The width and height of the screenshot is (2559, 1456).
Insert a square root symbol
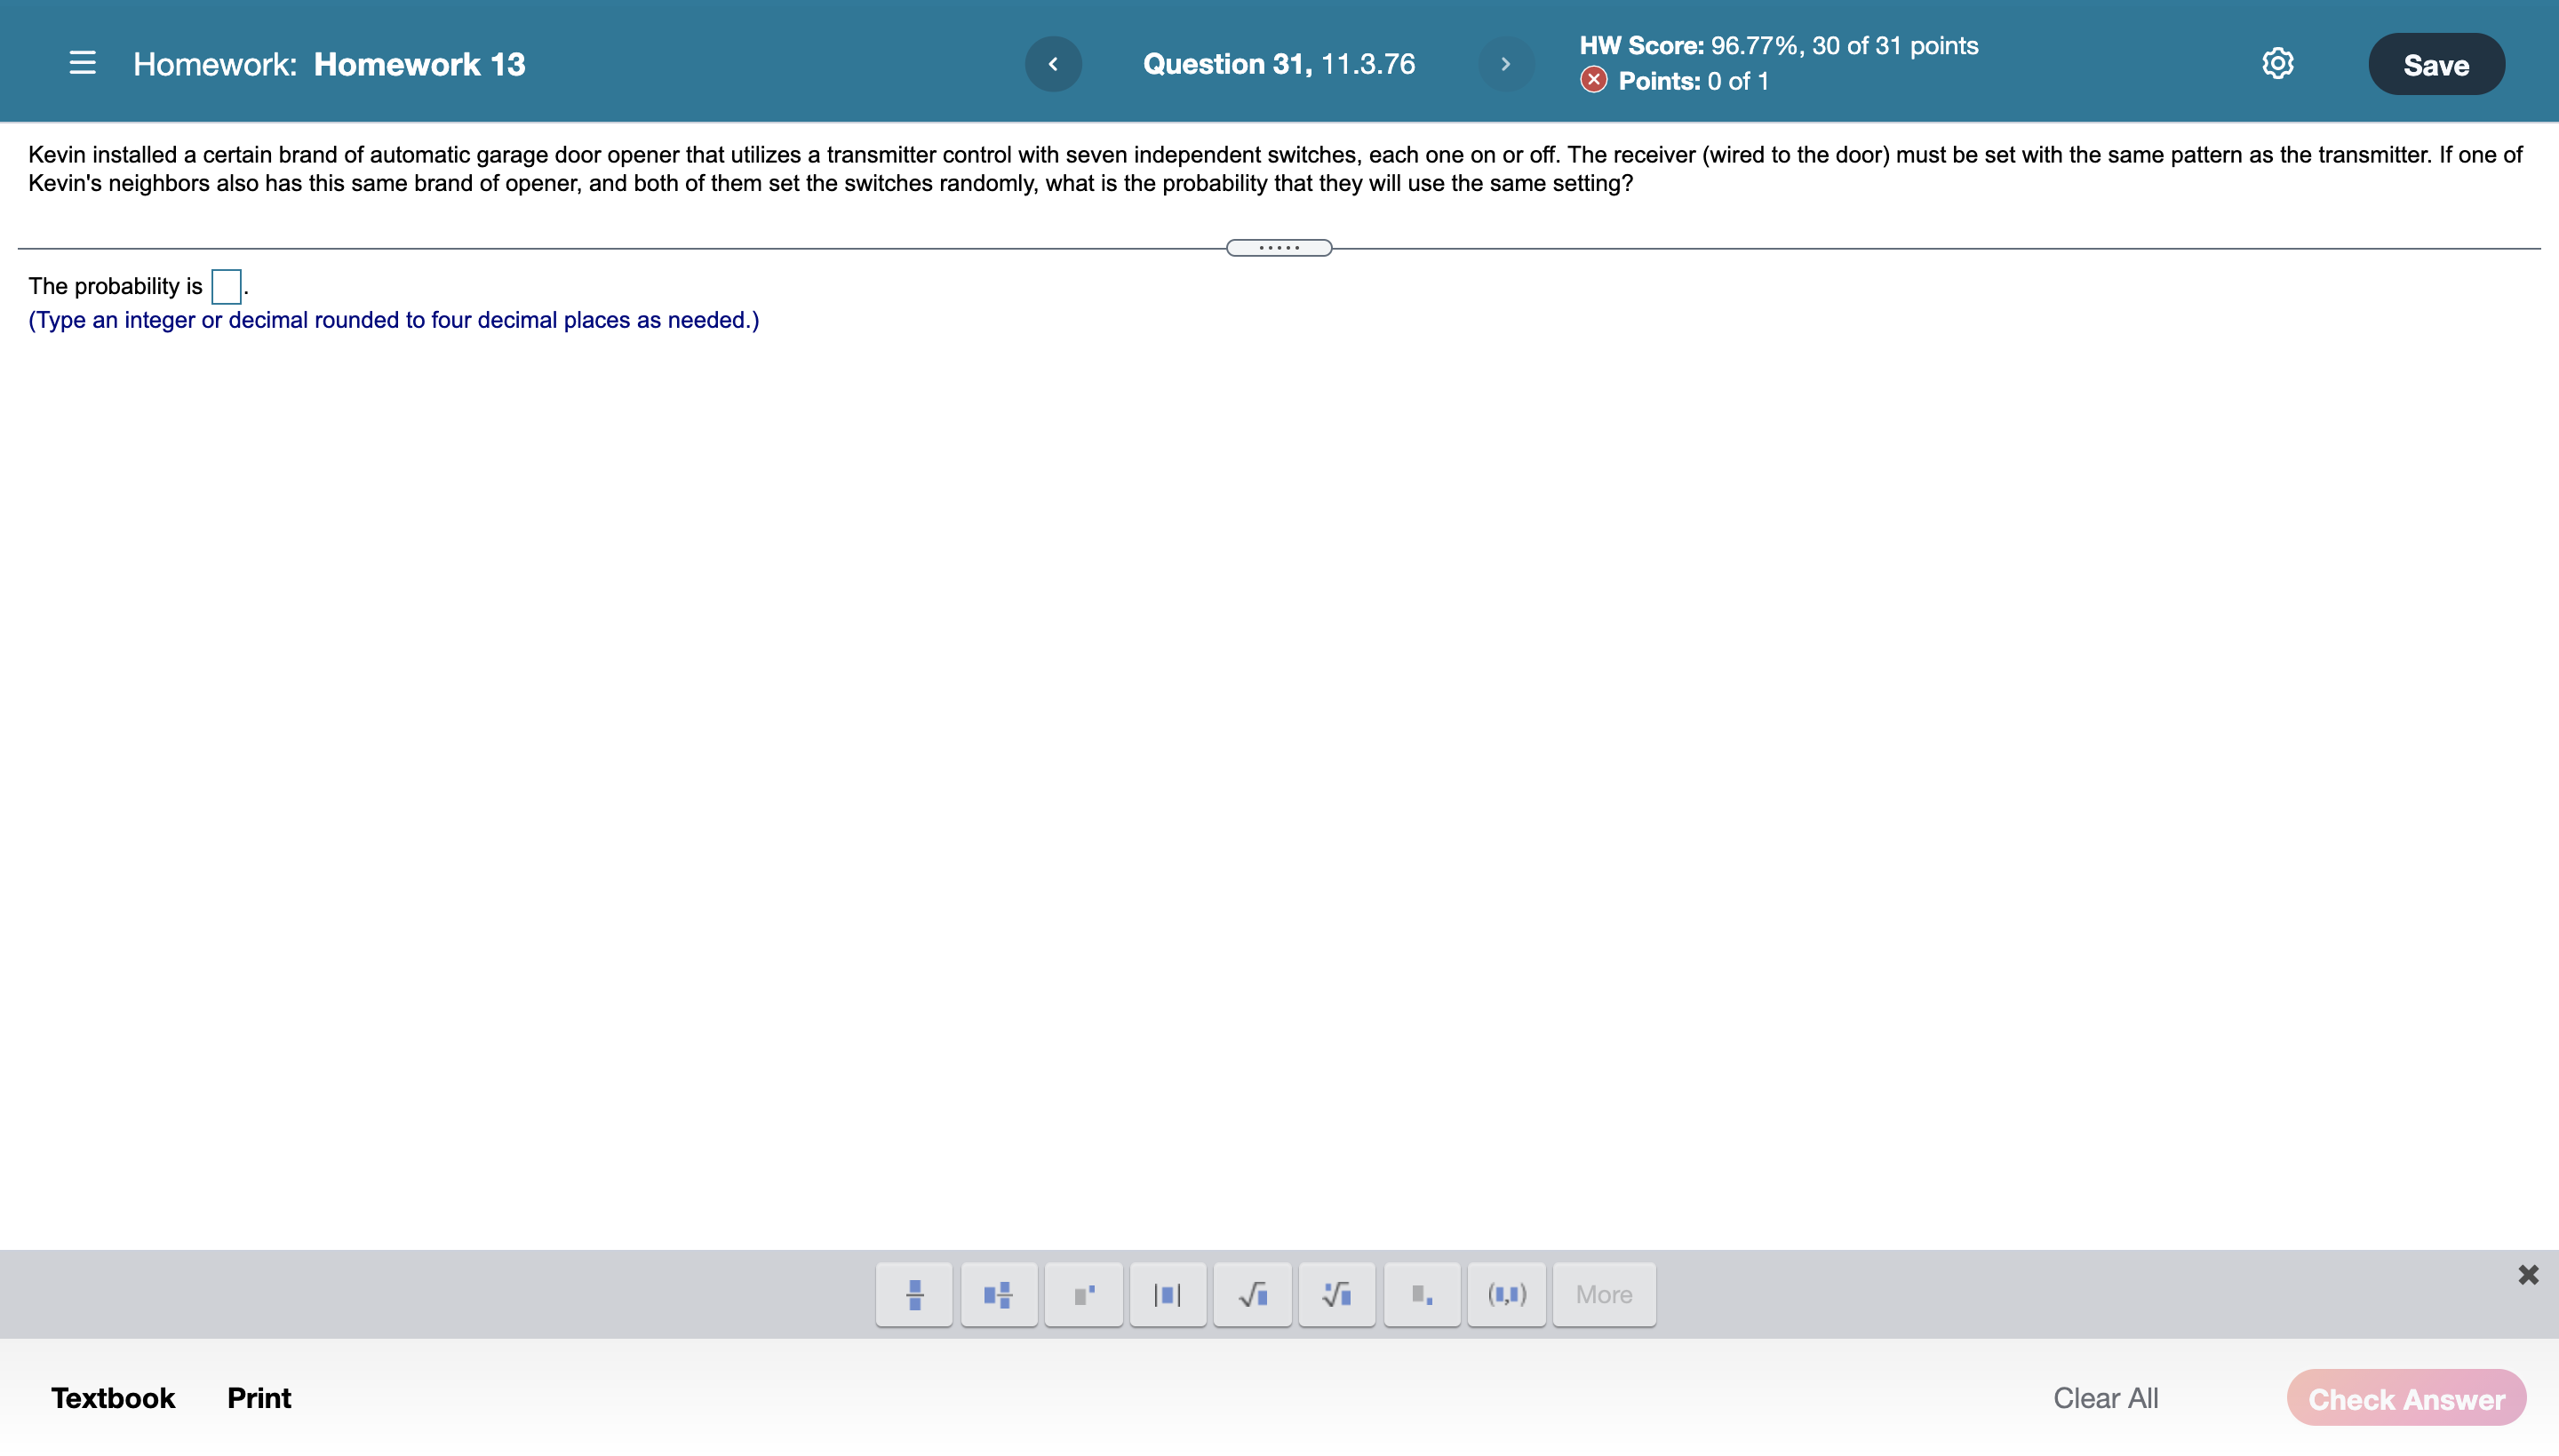click(x=1252, y=1294)
